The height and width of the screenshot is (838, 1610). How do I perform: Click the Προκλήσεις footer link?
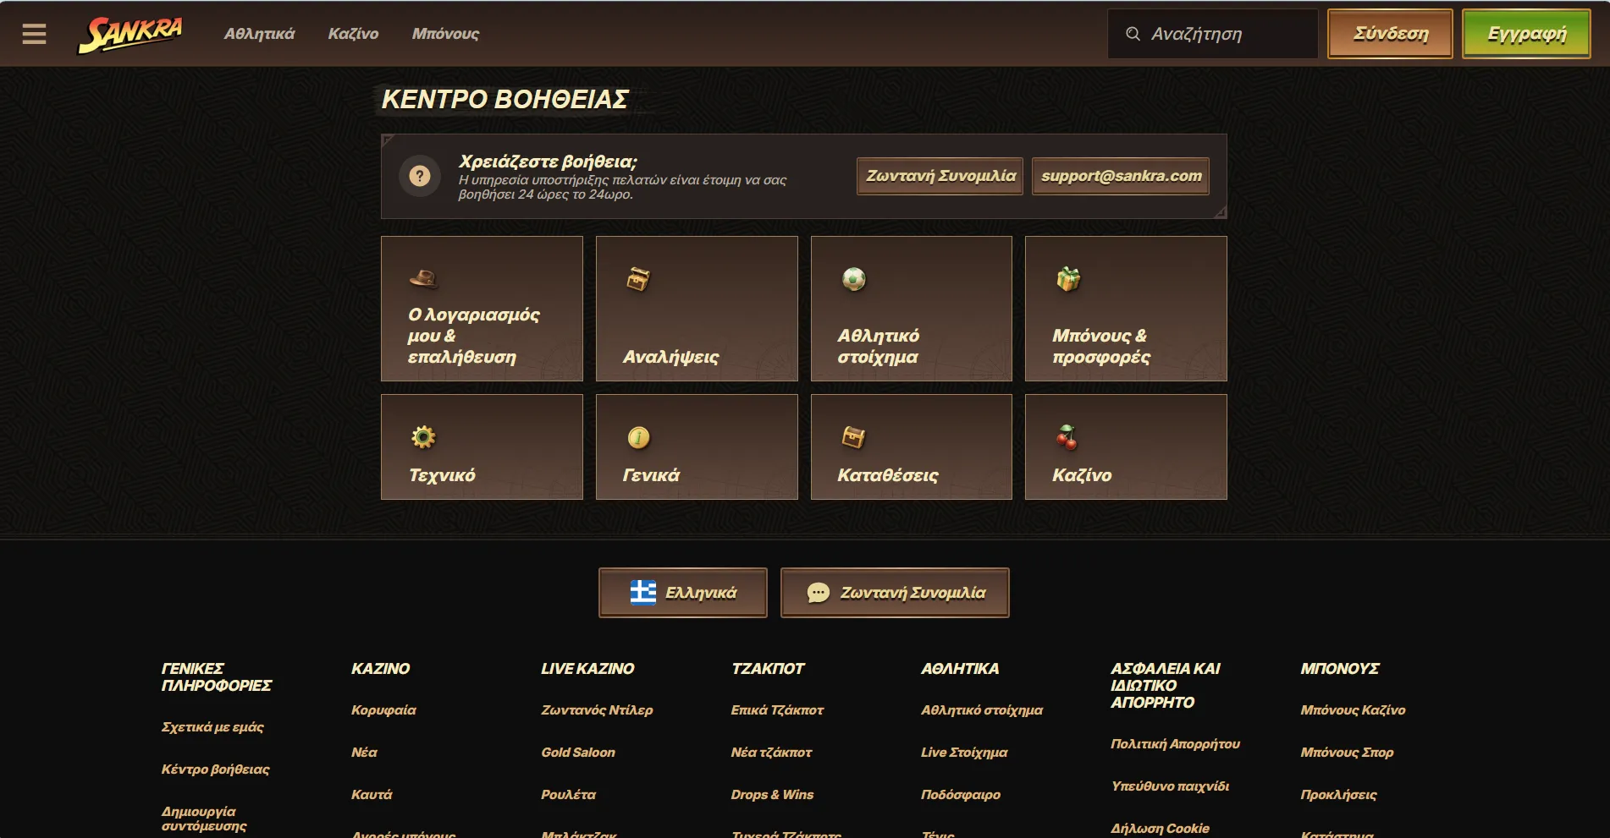tap(1338, 795)
